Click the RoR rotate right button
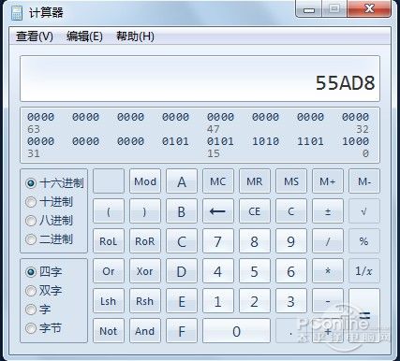The height and width of the screenshot is (361, 400). click(x=145, y=241)
